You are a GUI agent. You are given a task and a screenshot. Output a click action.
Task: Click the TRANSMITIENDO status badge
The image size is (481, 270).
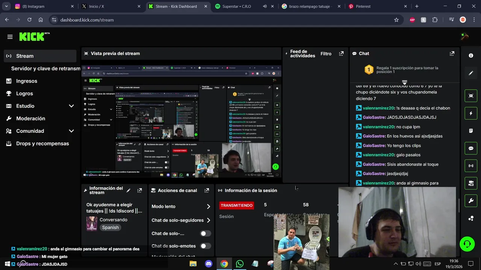[237, 205]
